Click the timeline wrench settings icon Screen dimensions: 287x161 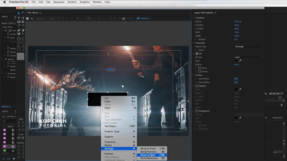tap(266, 94)
